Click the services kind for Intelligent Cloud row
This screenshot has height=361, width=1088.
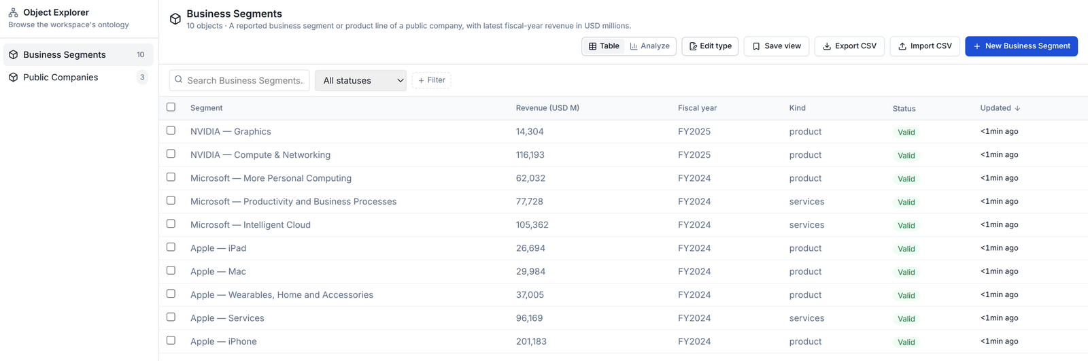point(806,225)
